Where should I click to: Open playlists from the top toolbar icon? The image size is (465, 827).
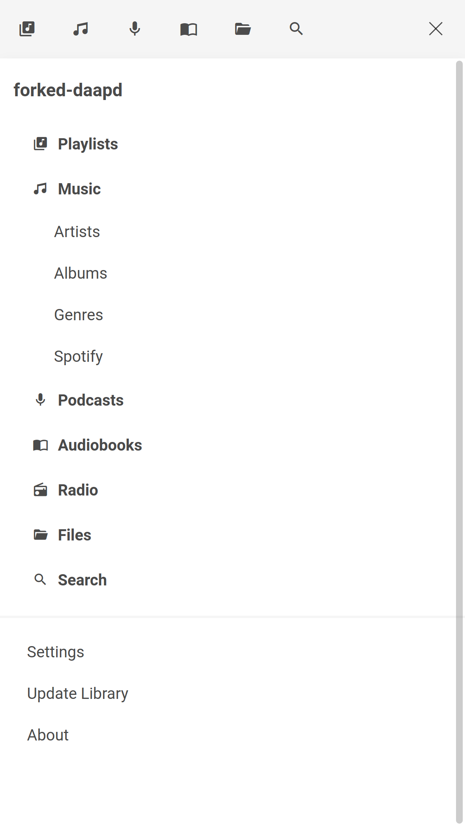(x=27, y=29)
